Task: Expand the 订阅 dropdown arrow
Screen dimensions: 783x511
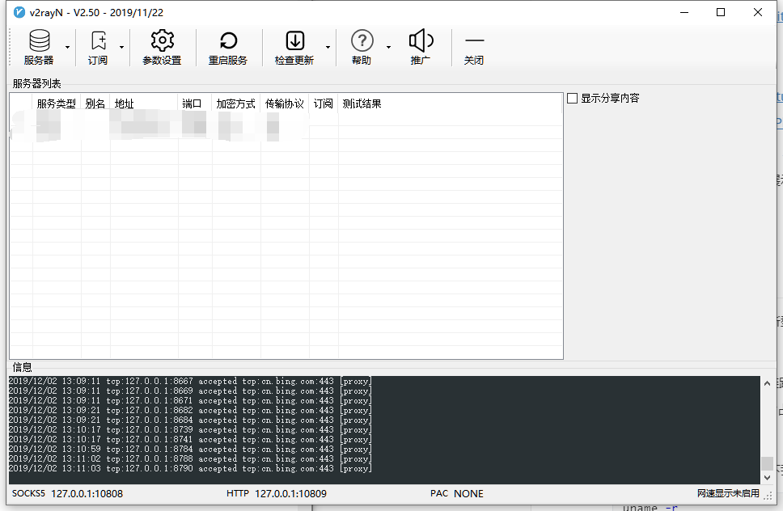Action: click(122, 47)
